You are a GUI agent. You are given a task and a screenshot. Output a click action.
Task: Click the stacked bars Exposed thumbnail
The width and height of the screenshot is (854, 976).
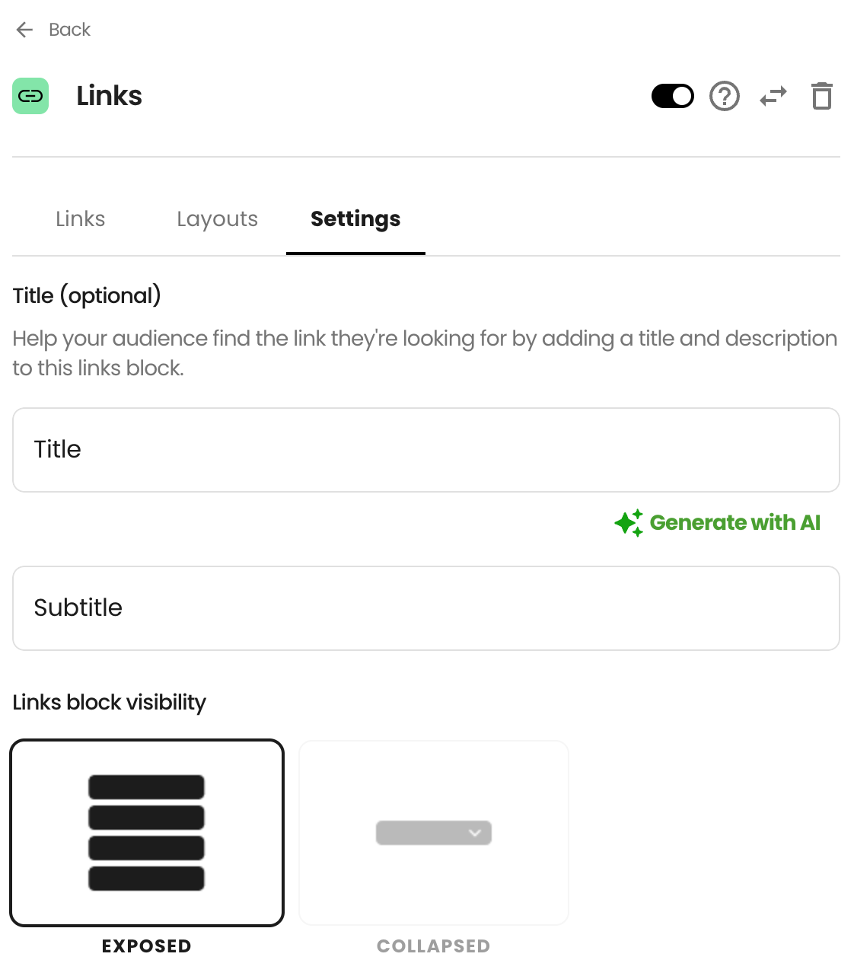[147, 833]
